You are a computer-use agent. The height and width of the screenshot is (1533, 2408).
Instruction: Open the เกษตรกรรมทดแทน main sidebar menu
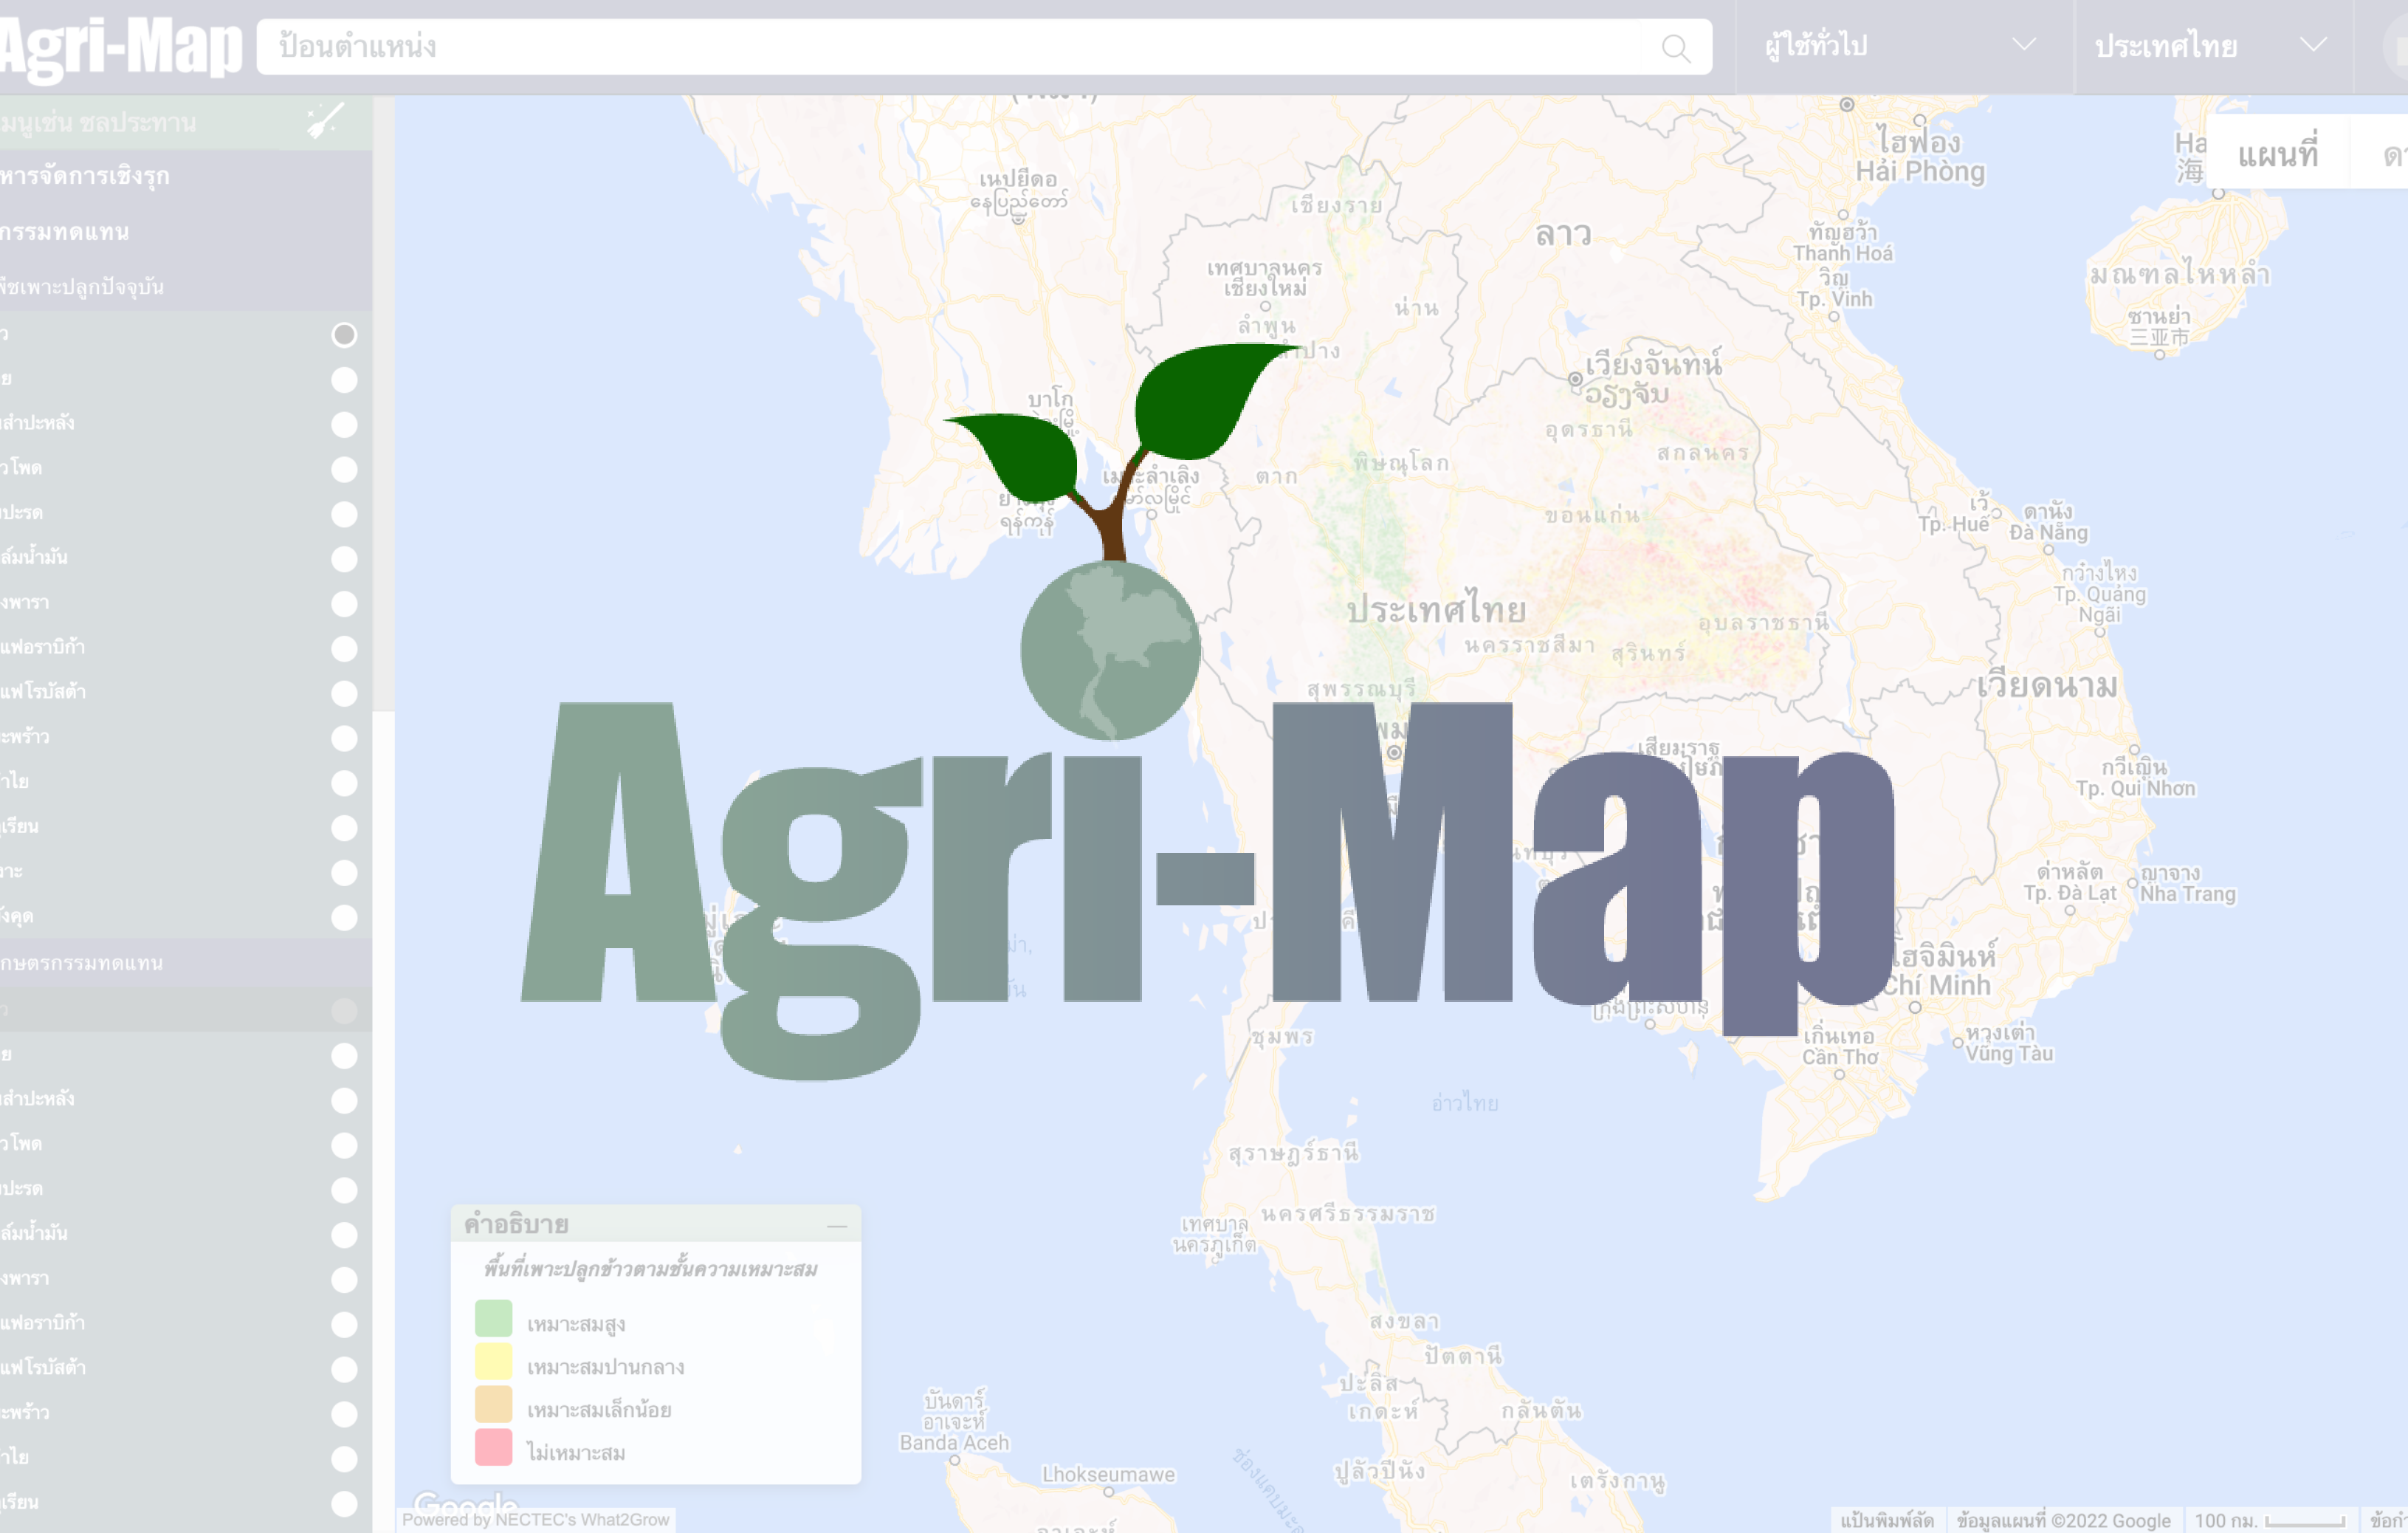click(186, 231)
